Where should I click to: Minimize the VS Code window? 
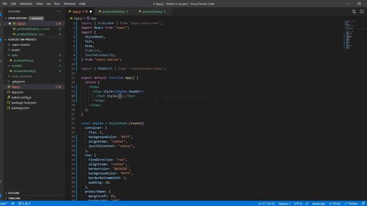[348, 4]
